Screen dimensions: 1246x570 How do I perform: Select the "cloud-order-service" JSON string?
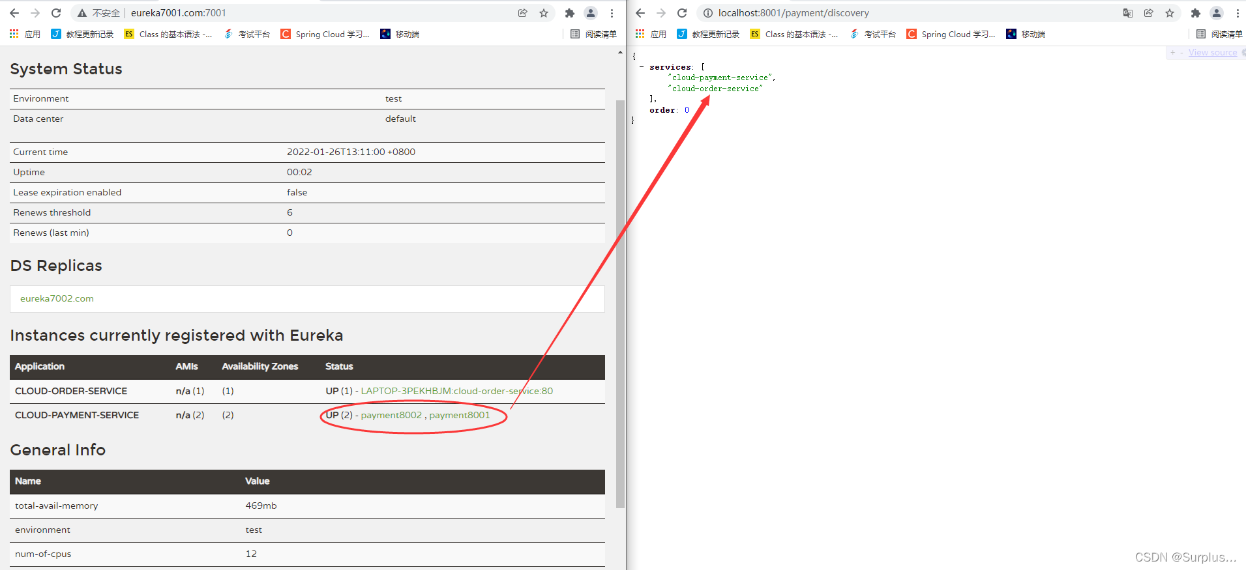click(715, 89)
